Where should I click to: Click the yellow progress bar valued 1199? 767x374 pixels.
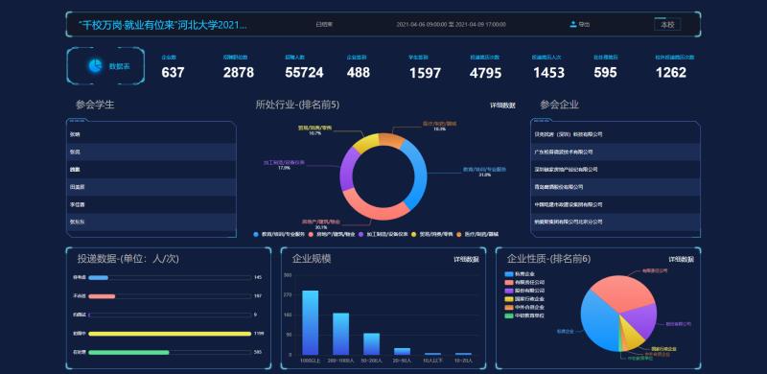tap(170, 334)
